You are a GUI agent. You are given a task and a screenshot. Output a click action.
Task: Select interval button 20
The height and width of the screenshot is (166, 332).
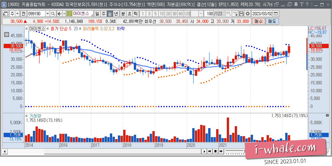click(168, 14)
